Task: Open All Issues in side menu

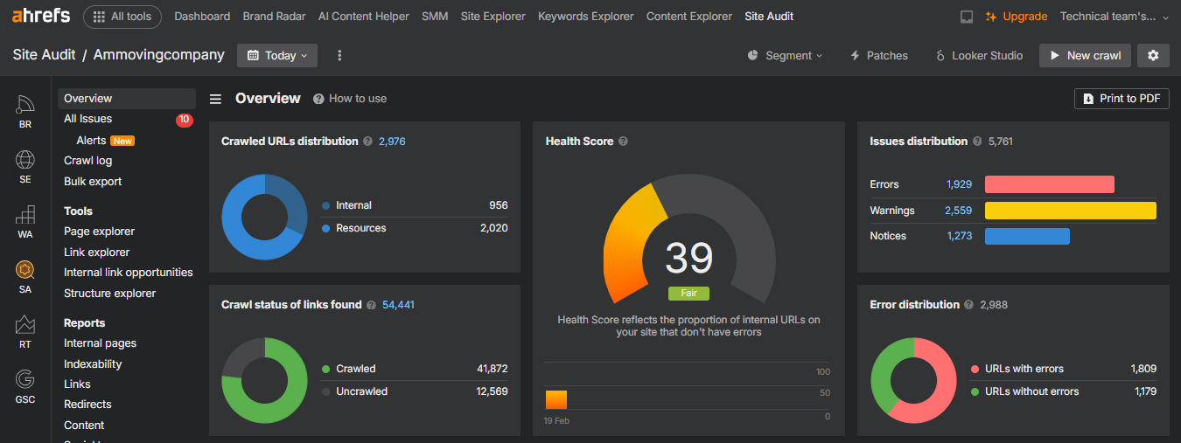Action: coord(87,119)
